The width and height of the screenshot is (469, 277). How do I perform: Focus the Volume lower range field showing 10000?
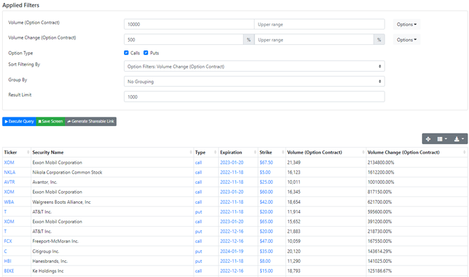pos(189,24)
